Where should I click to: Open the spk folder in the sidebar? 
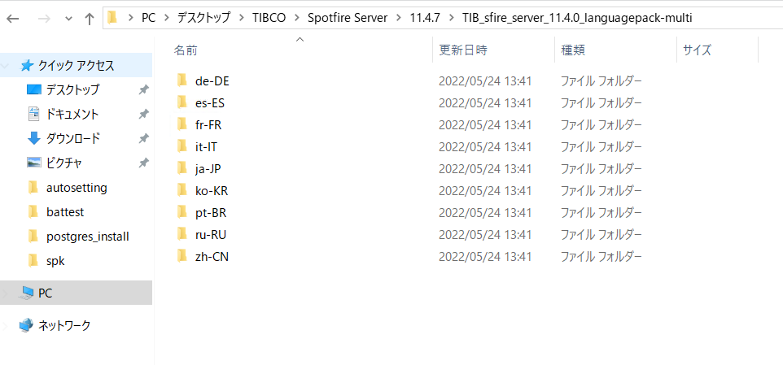click(55, 260)
